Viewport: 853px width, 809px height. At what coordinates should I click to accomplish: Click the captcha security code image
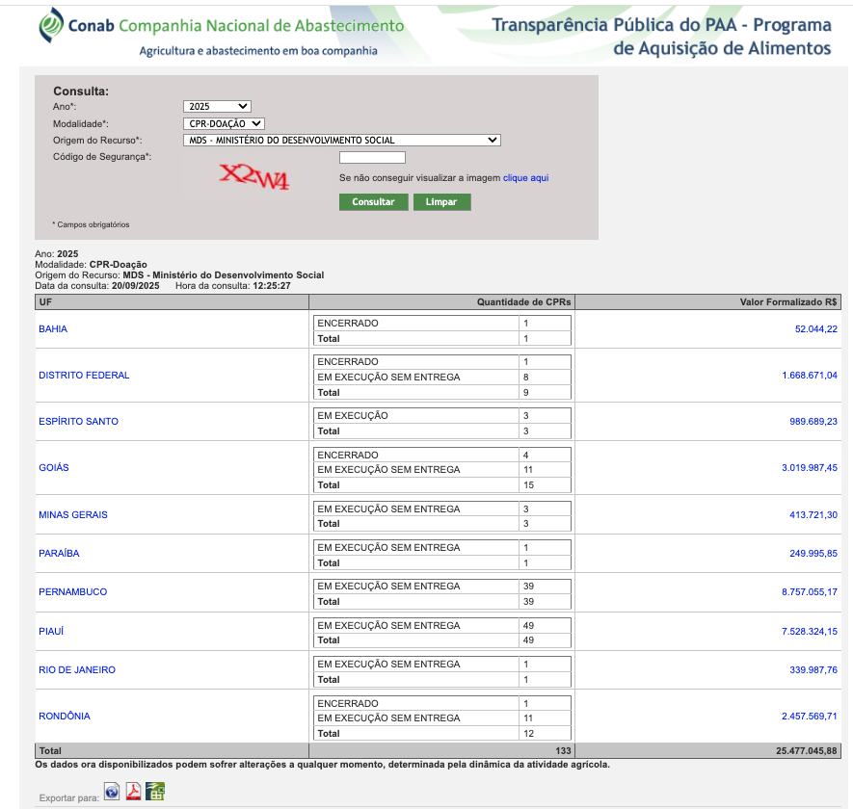pyautogui.click(x=253, y=177)
